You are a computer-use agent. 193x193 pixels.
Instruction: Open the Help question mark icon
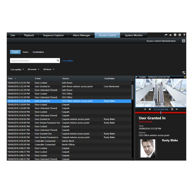point(175,35)
